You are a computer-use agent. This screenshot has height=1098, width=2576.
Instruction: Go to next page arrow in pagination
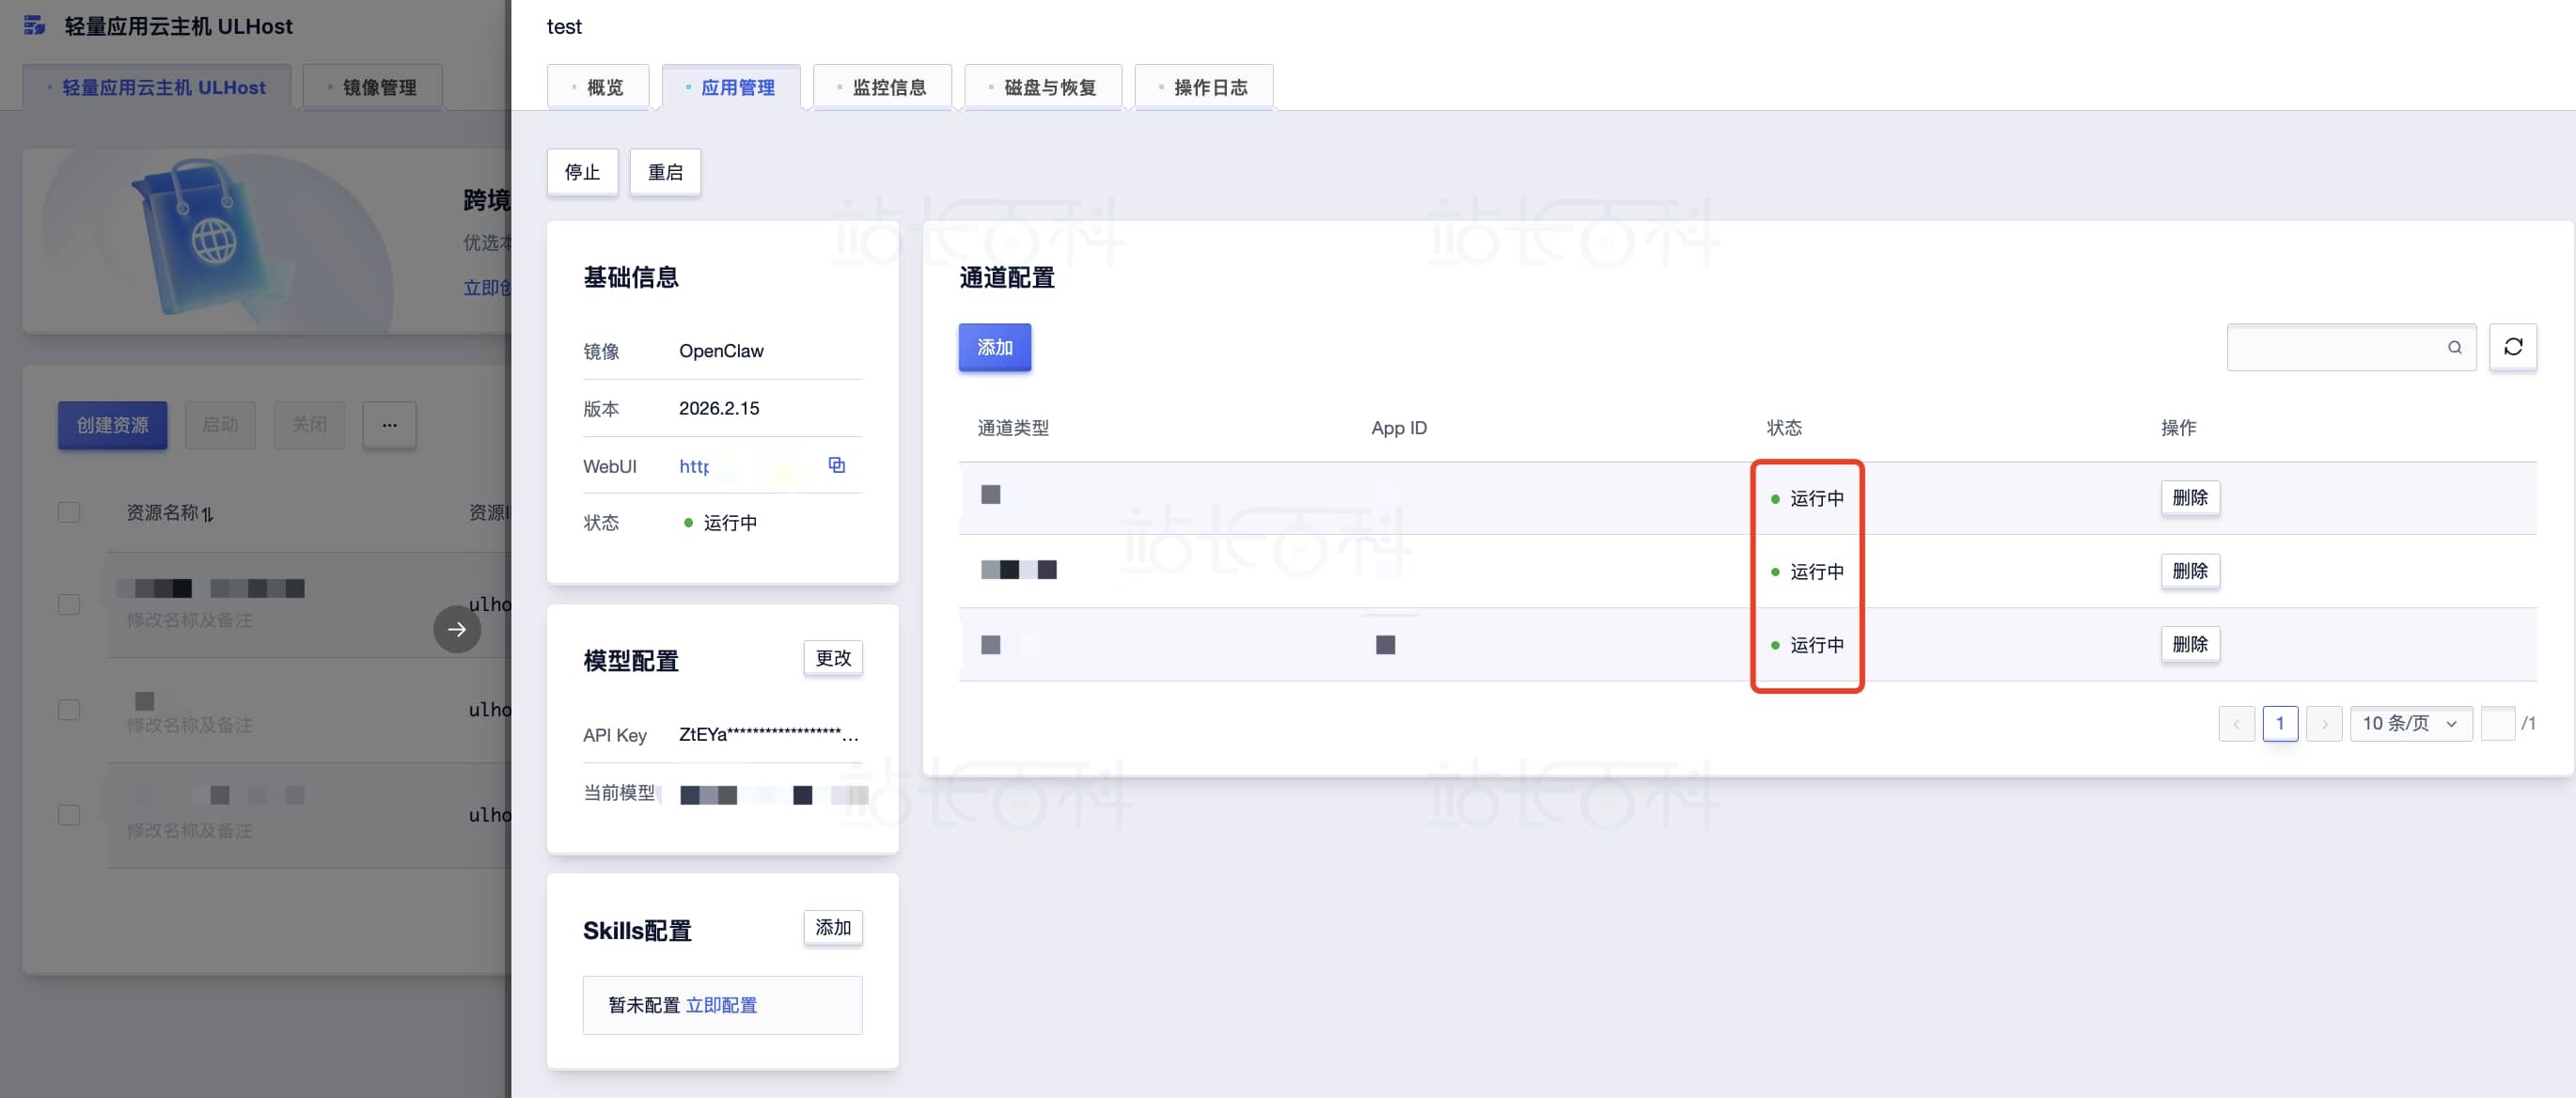(2324, 723)
